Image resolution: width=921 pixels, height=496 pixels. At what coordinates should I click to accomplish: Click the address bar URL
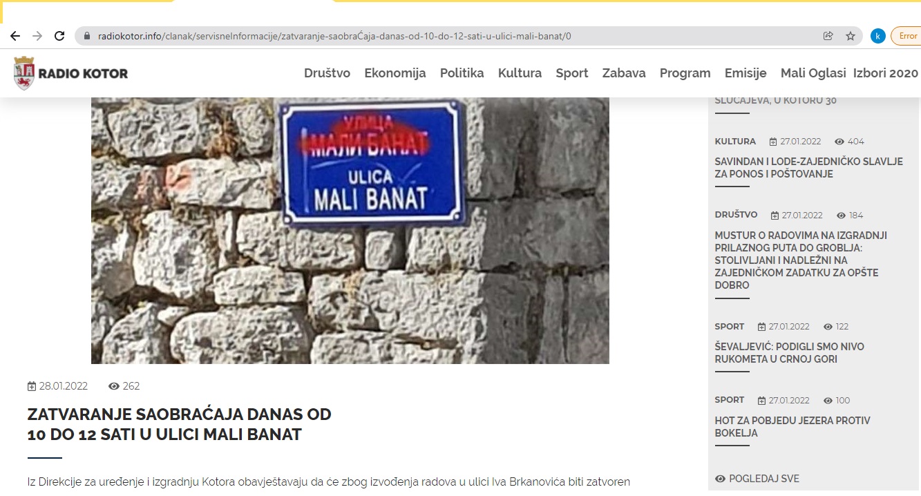pyautogui.click(x=334, y=36)
